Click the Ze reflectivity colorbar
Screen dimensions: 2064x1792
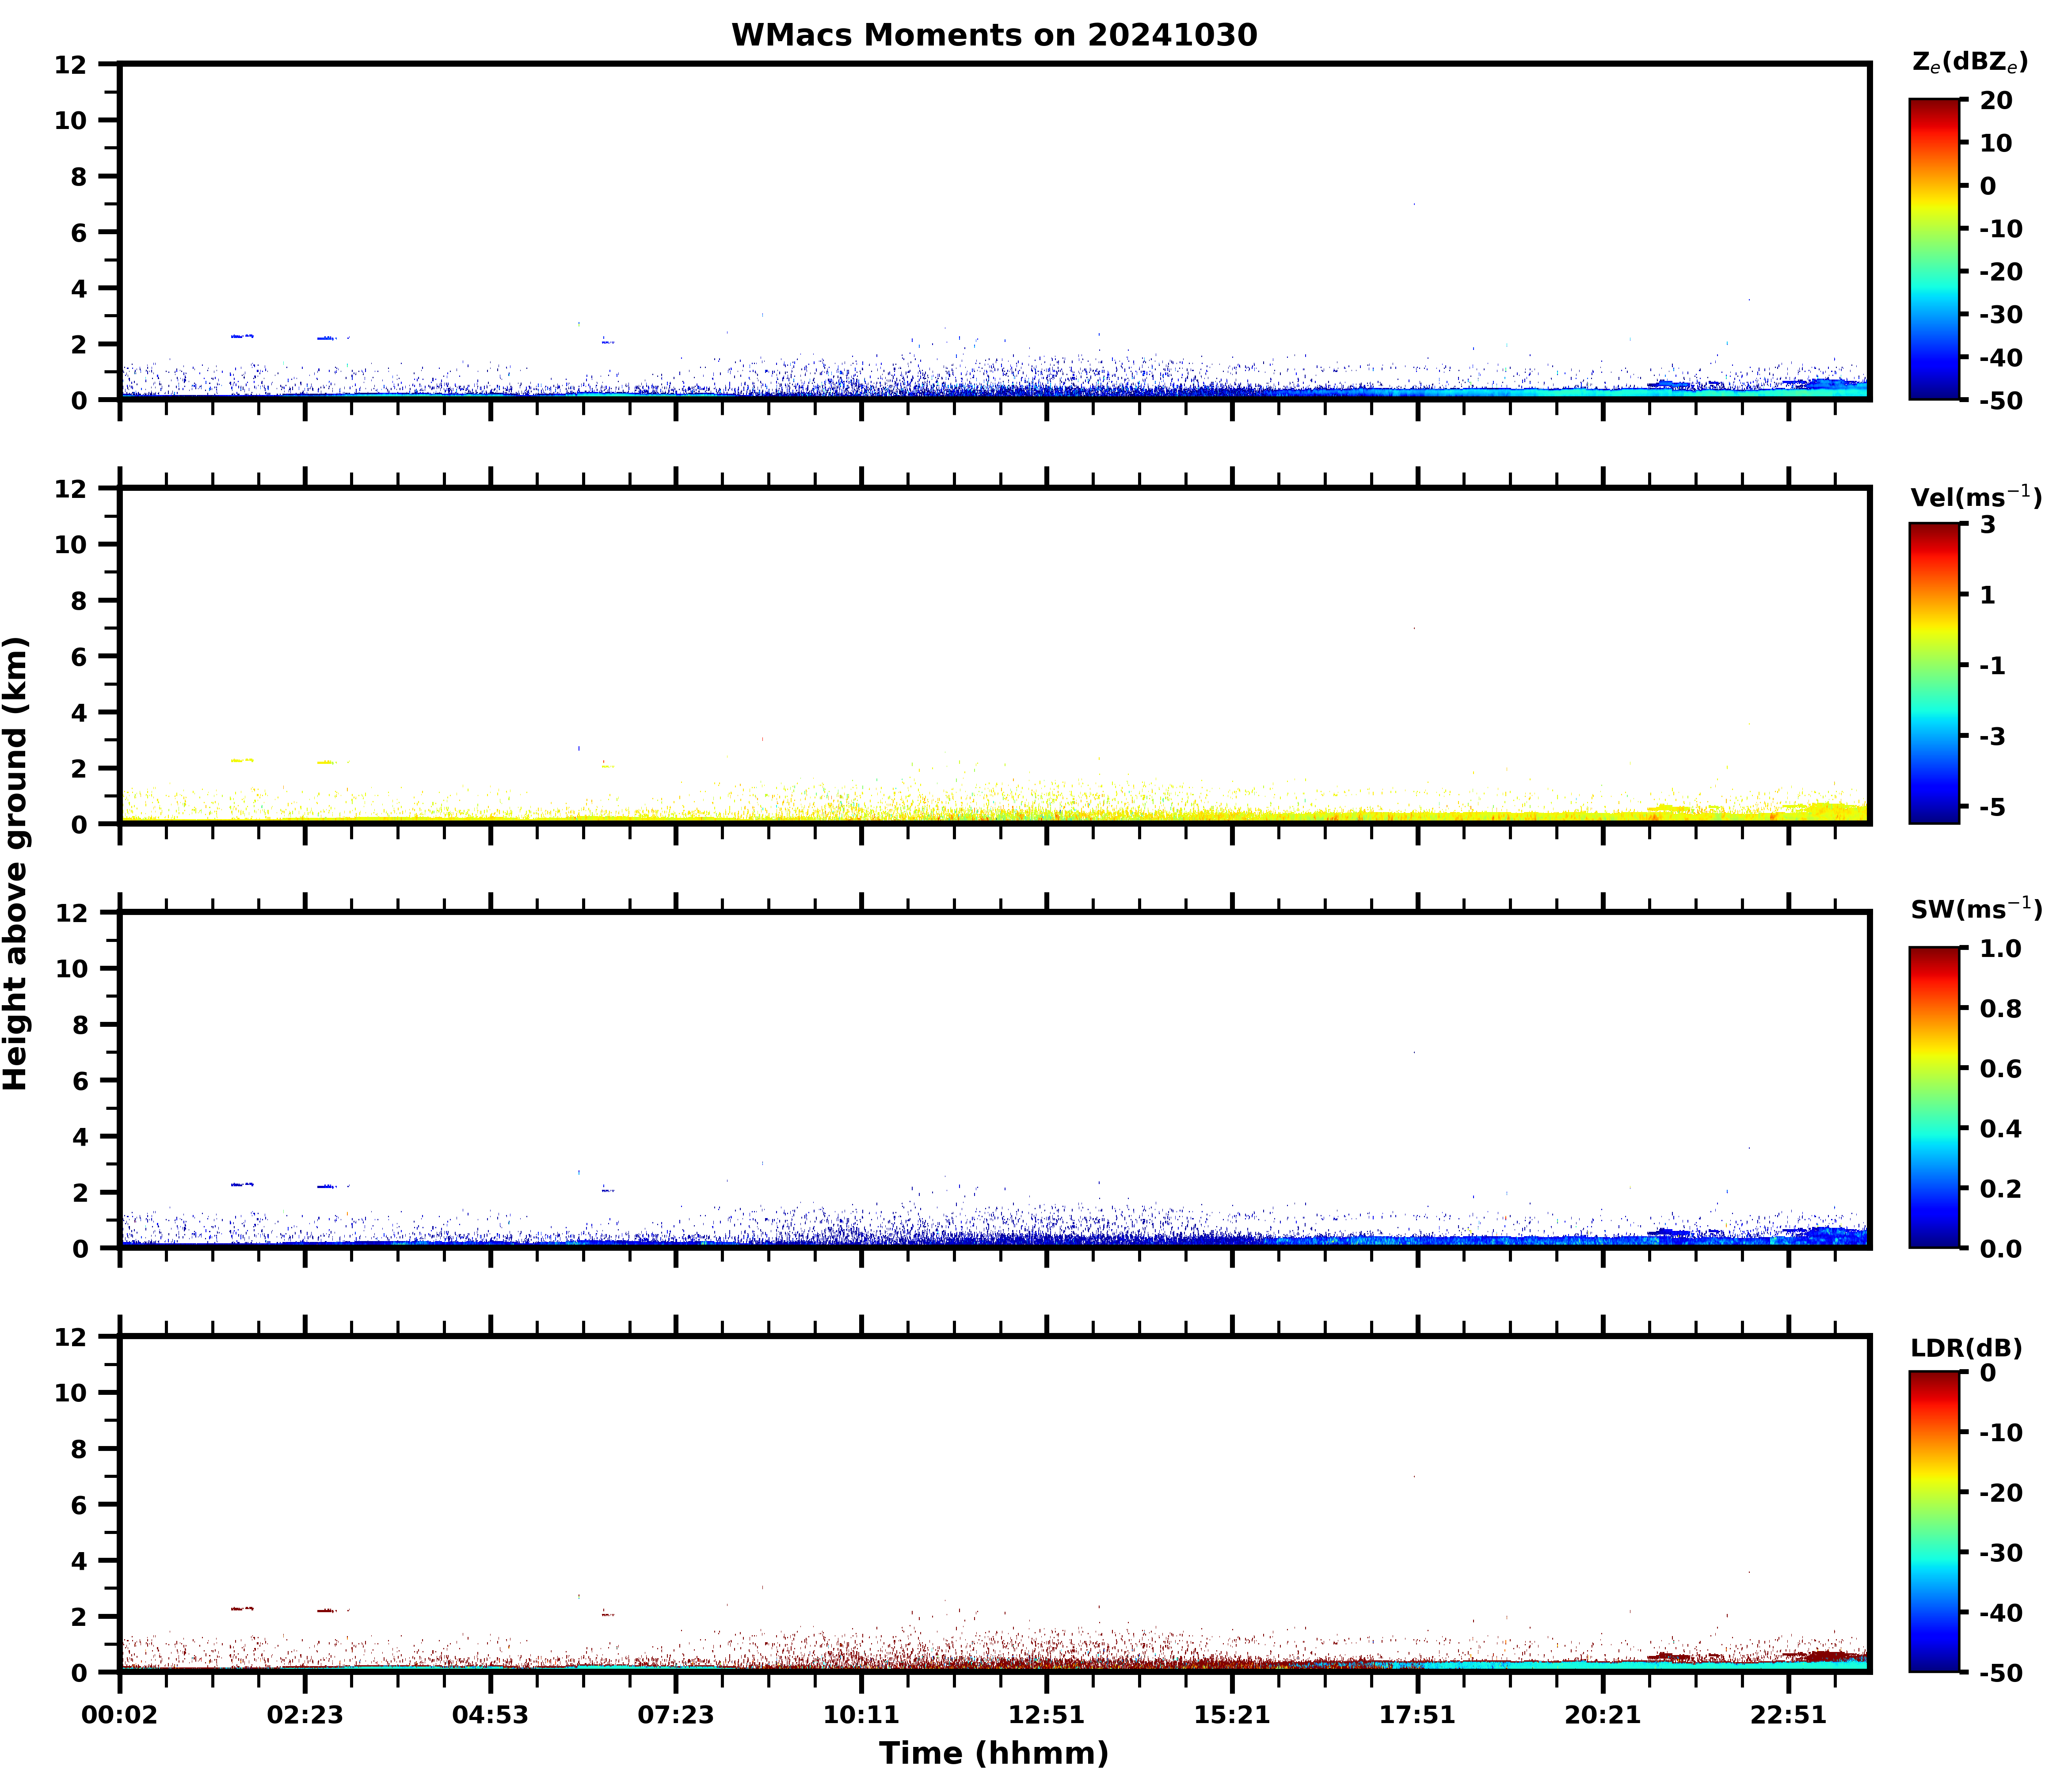[1934, 249]
